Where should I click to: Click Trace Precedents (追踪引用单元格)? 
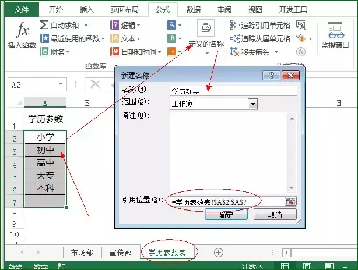260,25
